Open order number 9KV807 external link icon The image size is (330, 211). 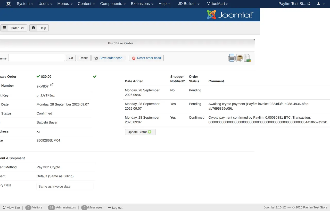tap(51, 85)
